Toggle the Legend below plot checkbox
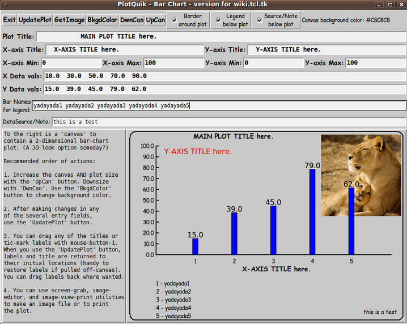 click(218, 20)
